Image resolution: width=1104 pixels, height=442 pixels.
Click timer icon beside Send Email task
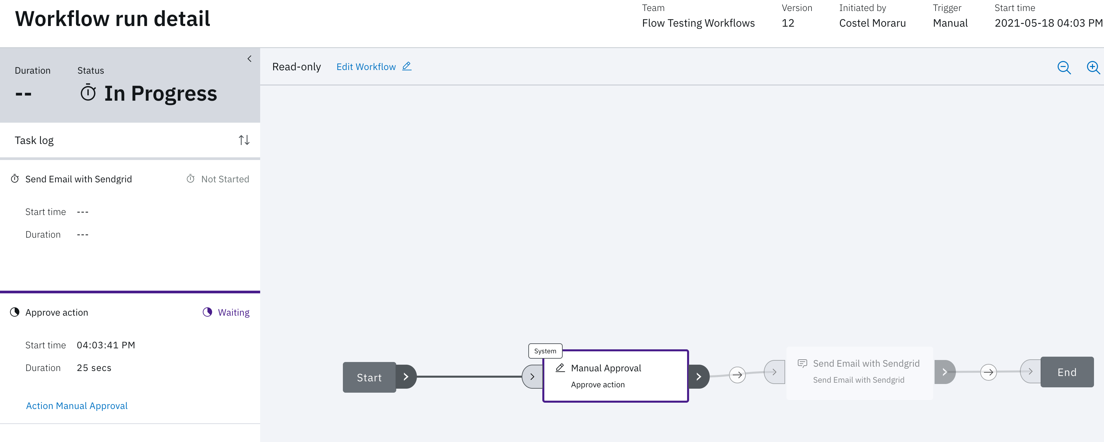tap(15, 179)
